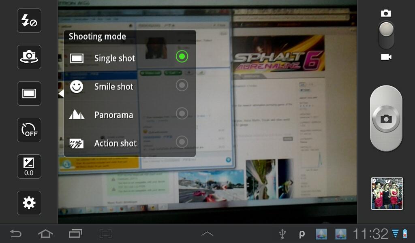
Task: Select the Single shot radio button
Action: (x=182, y=57)
